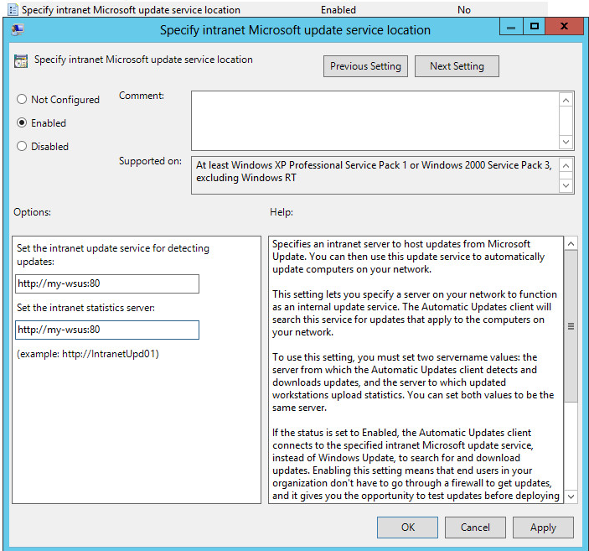The width and height of the screenshot is (589, 551).
Task: Click the setting icon beside the dialog heading
Action: pos(22,61)
